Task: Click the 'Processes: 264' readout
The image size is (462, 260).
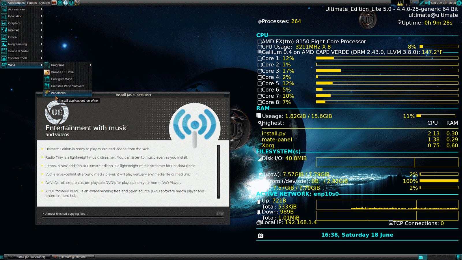Action: (x=279, y=21)
